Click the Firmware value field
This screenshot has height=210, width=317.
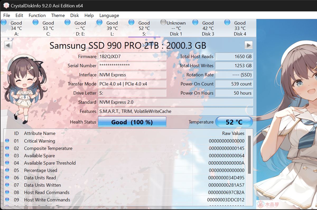tap(132, 57)
